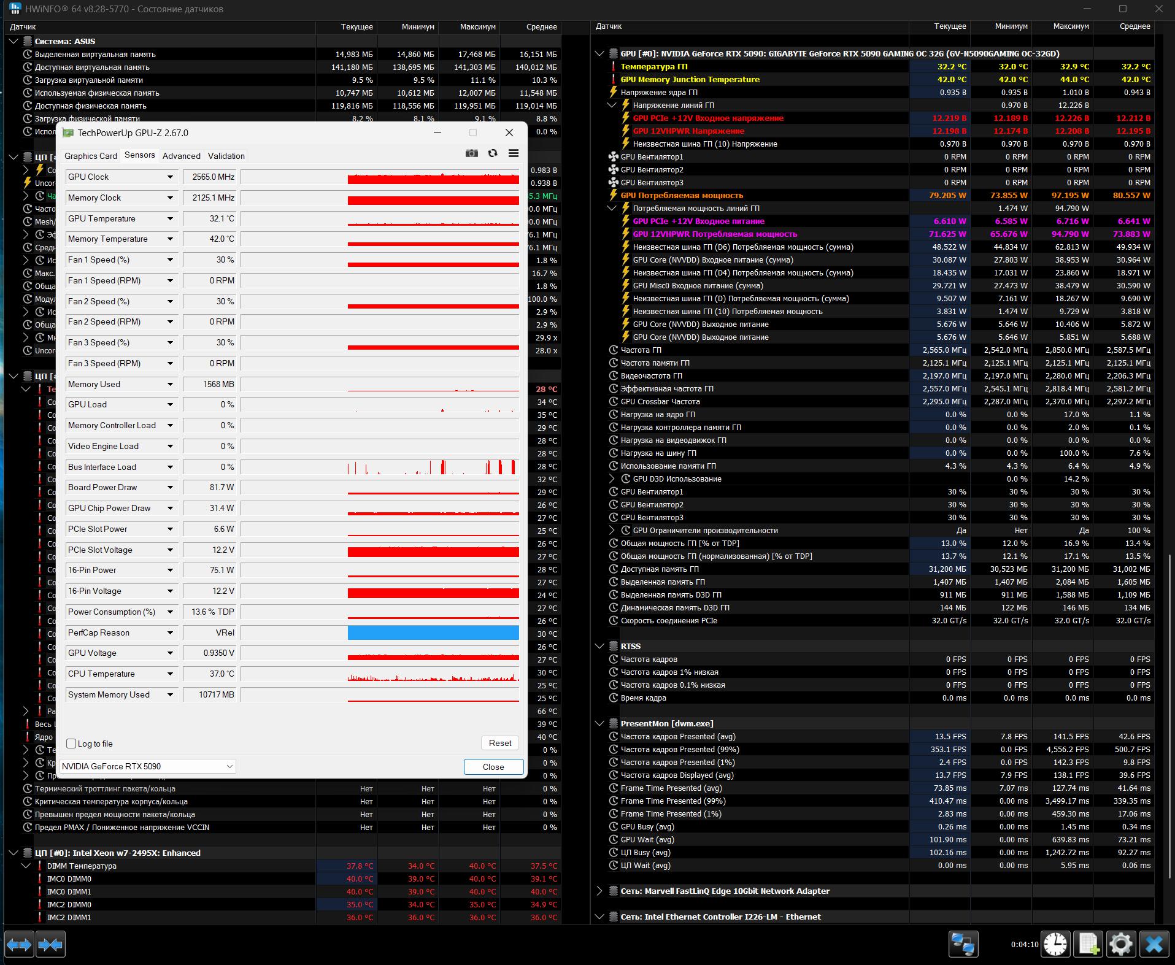Viewport: 1175px width, 965px height.
Task: Click the lightning icon beside GPU 12VHPWR Напряжение
Action: [x=625, y=131]
